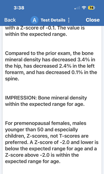This screenshot has width=104, height=174.
Task: Tap the Wi-Fi status icon
Action: click(84, 8)
